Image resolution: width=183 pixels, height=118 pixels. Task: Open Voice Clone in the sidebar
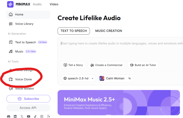pyautogui.click(x=23, y=79)
